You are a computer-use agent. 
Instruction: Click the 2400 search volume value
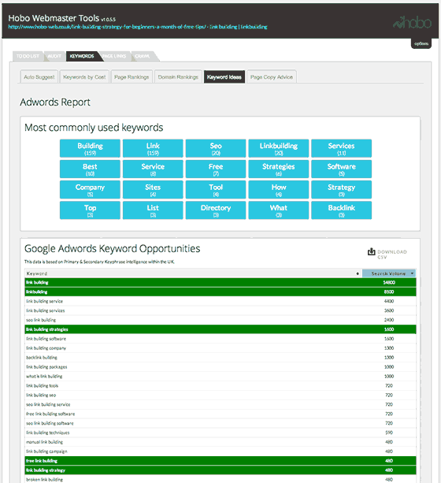point(389,320)
